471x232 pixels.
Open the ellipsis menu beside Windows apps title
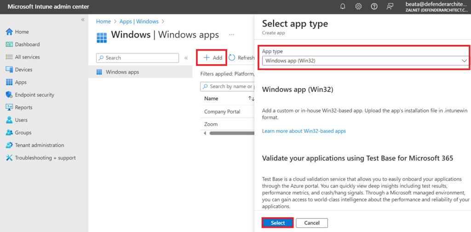pos(232,34)
